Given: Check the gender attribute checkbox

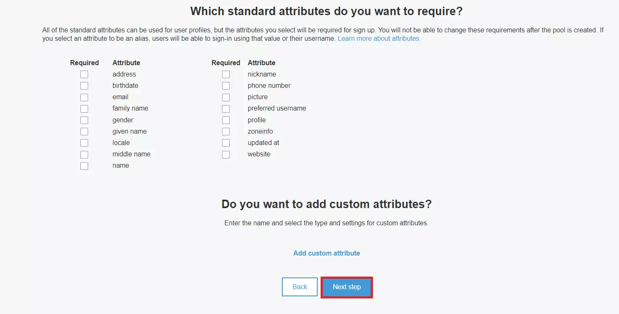Looking at the screenshot, I should (x=84, y=120).
